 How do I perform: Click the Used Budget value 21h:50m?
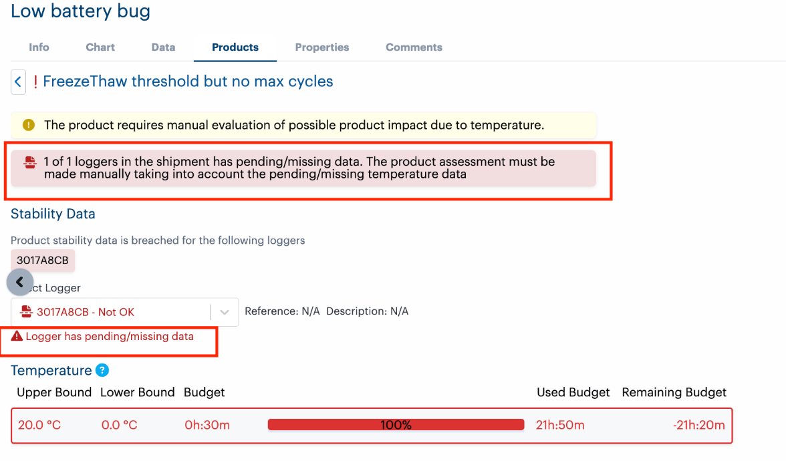coord(560,425)
